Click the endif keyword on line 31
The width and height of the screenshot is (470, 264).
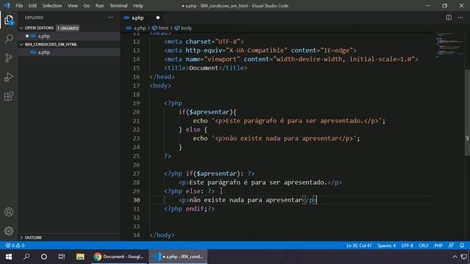195,208
